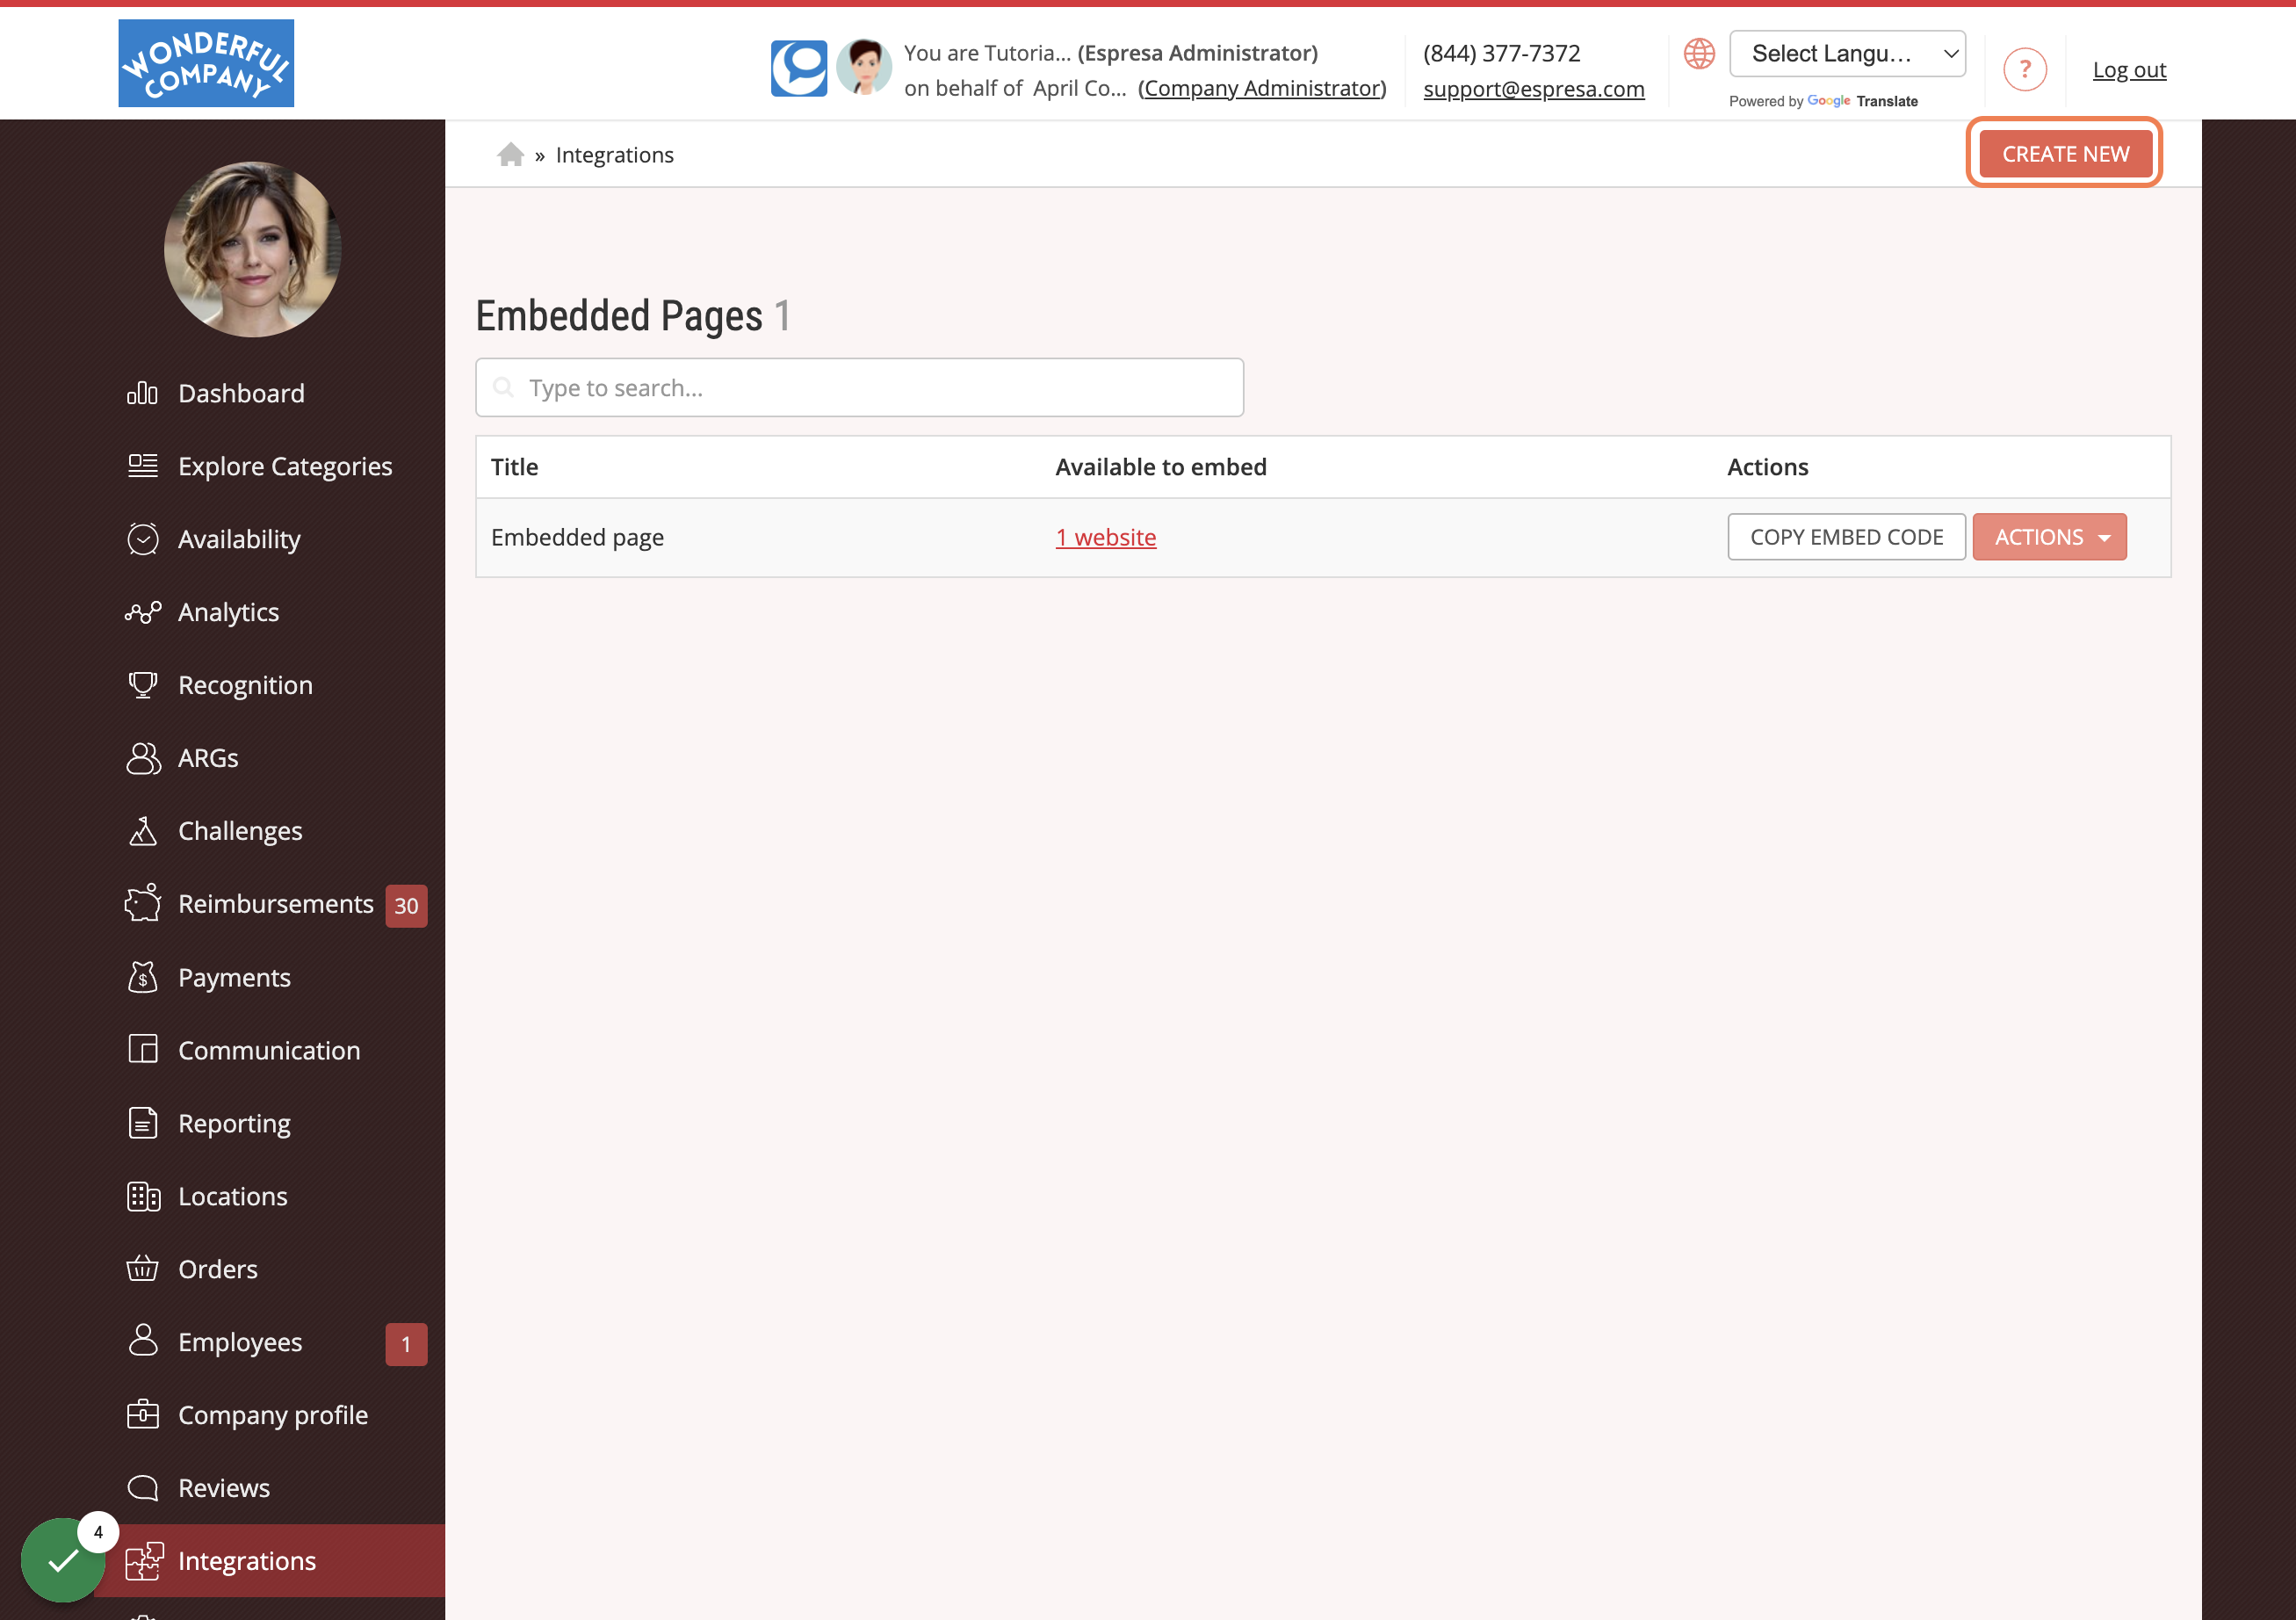Click the Locations building icon
The height and width of the screenshot is (1620, 2296).
(142, 1196)
